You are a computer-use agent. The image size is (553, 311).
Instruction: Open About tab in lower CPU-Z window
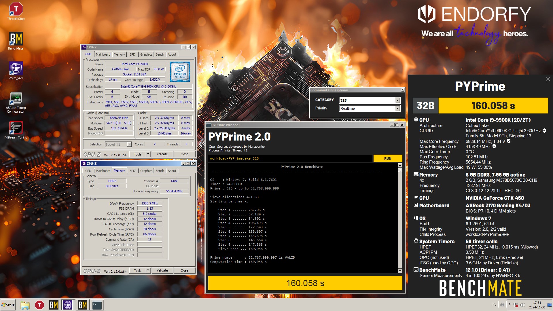click(x=172, y=171)
